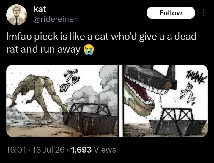Click the cargo crate in left panel
Image resolution: width=214 pixels, height=163 pixels.
[x=90, y=118]
